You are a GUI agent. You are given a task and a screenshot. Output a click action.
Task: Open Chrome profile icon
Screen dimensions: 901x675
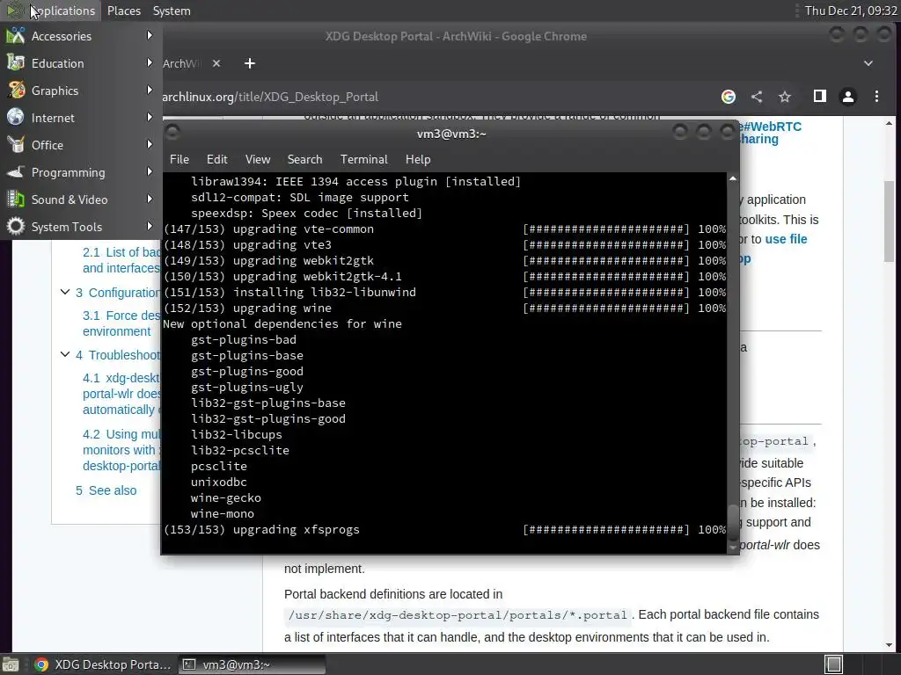(847, 97)
